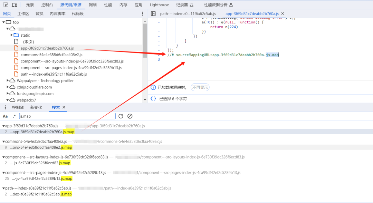373x203 pixels.
Task: Dismiss notice with 不再显示 button
Action: (x=200, y=87)
